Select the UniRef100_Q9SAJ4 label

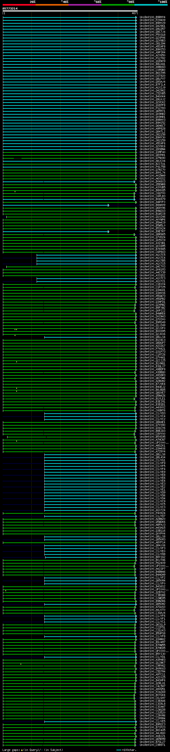(x=152, y=82)
